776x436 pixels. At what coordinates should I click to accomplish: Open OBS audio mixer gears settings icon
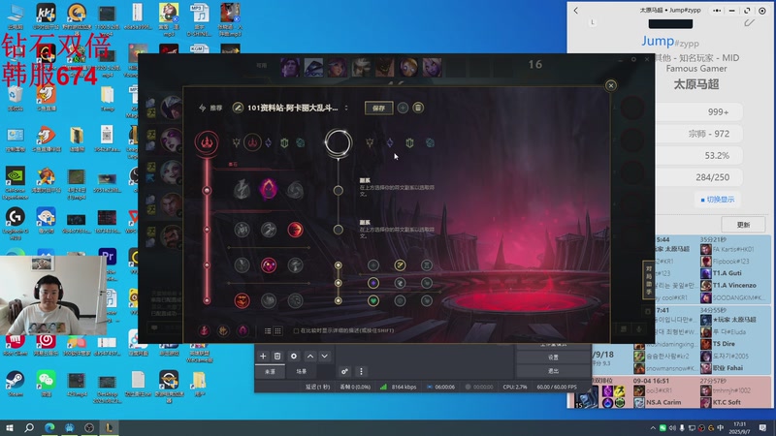click(344, 371)
